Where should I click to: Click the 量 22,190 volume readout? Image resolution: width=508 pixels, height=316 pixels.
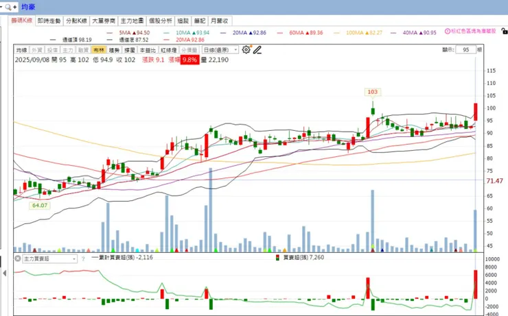coord(215,60)
